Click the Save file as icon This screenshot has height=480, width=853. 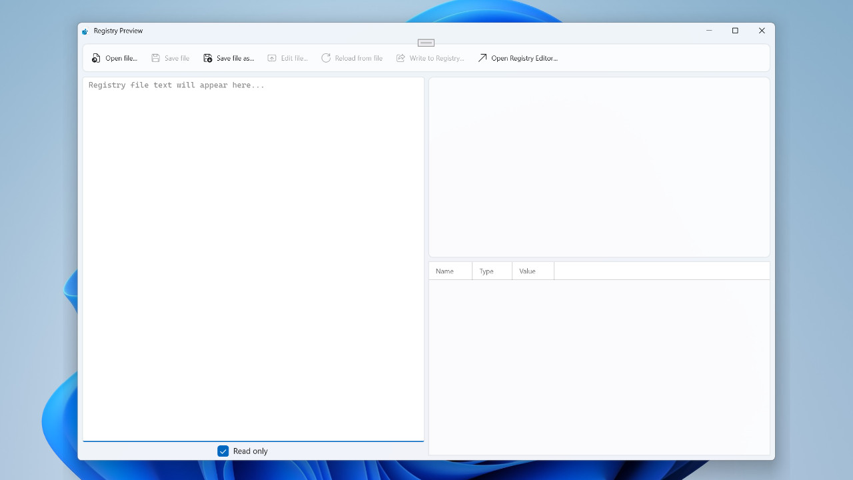point(208,58)
